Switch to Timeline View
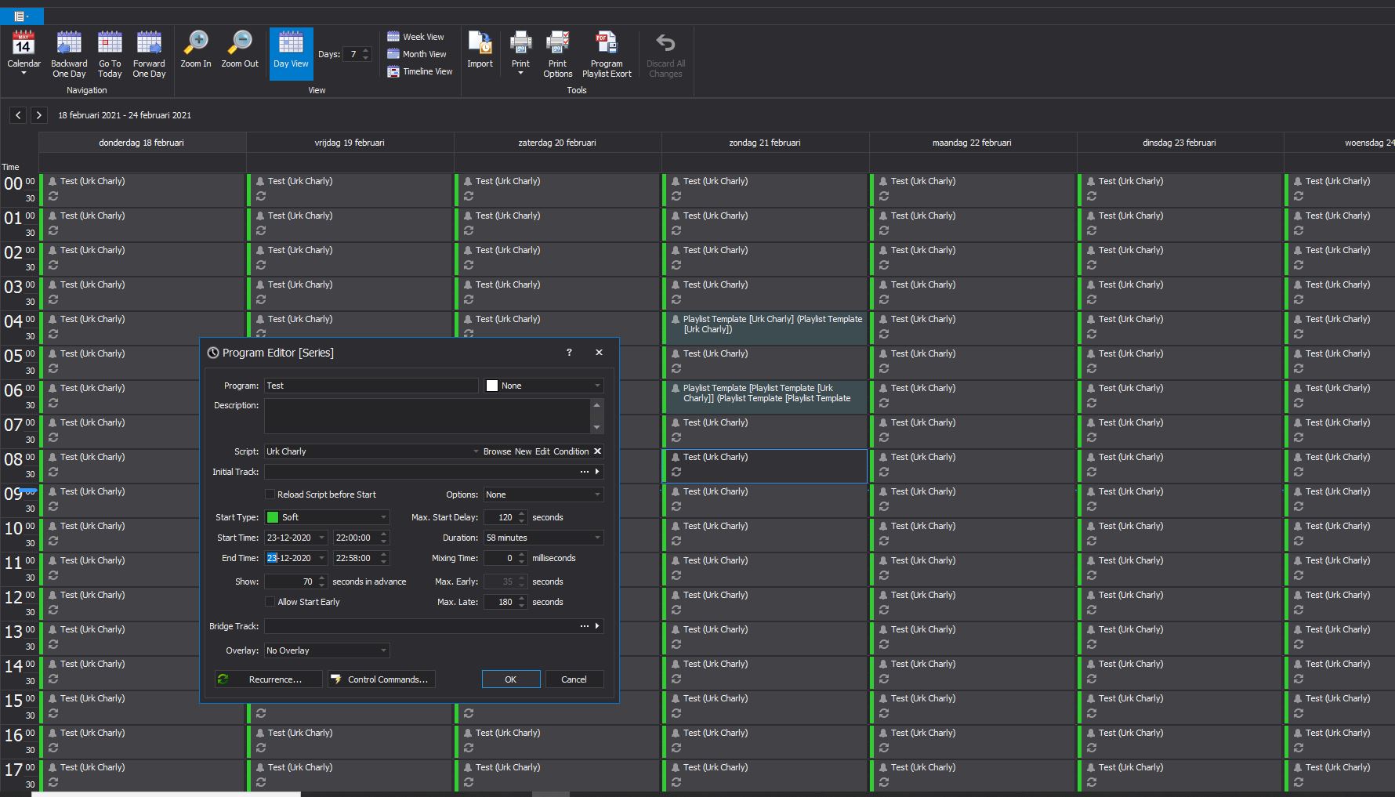Screen dimensions: 1395x797 [x=420, y=71]
